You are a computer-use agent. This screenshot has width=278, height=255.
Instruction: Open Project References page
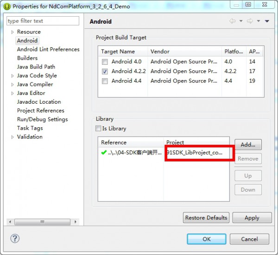pyautogui.click(x=41, y=111)
